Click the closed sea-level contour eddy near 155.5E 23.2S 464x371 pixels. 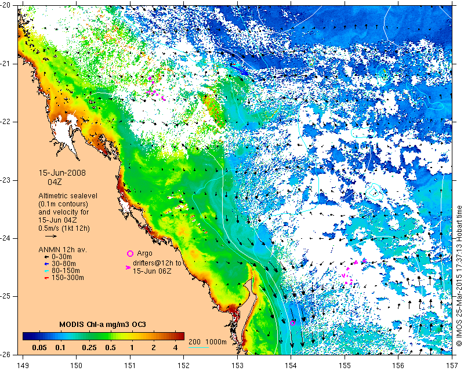coord(374,193)
